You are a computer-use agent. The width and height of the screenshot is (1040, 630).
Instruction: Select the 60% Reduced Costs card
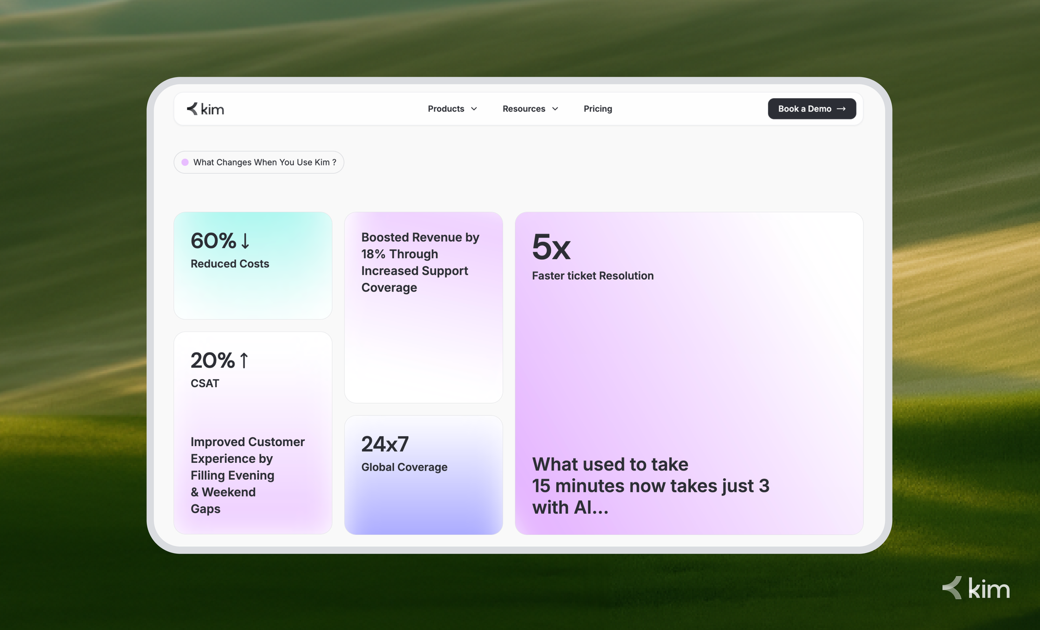253,265
